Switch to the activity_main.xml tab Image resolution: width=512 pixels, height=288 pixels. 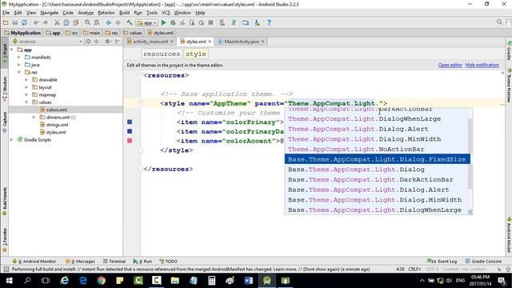(150, 42)
